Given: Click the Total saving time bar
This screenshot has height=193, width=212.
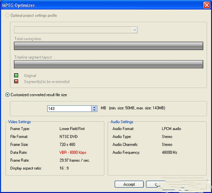Looking at the screenshot, I should (108, 46).
